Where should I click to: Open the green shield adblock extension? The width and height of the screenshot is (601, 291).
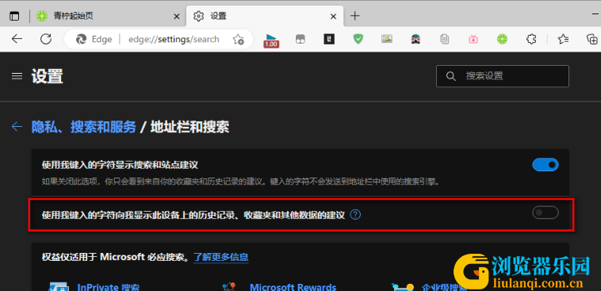click(x=358, y=39)
